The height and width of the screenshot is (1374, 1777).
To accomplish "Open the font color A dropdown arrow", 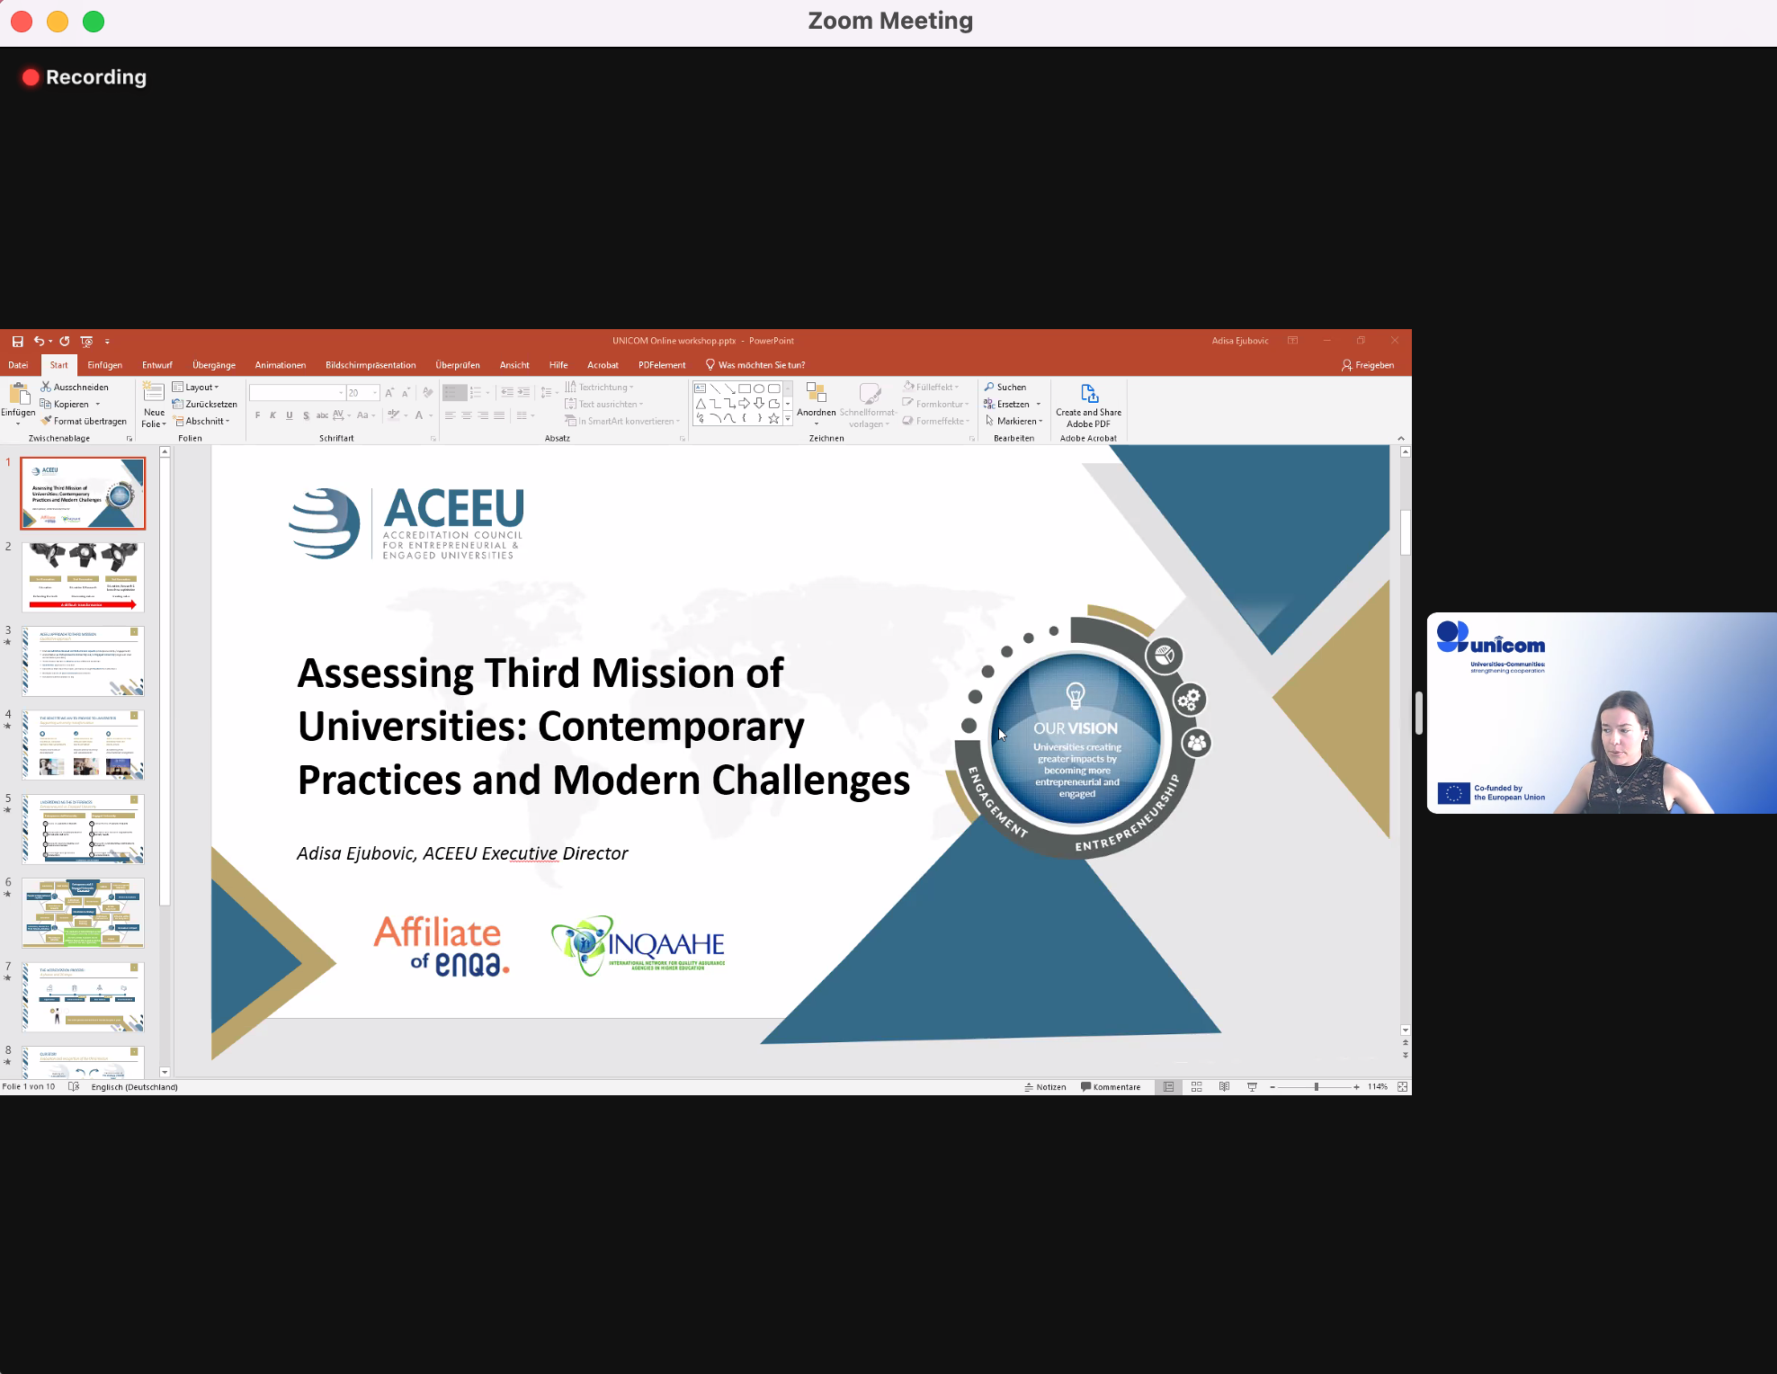I will point(431,415).
